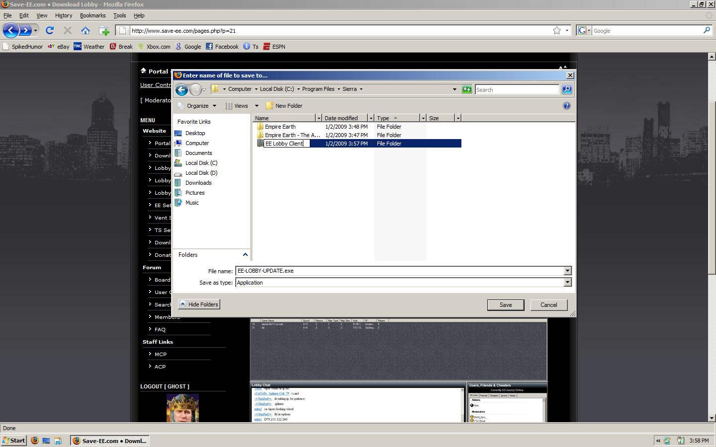Sort files by Date modified column

[x=341, y=118]
